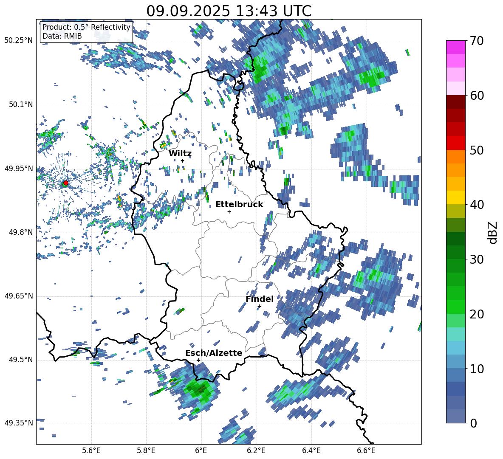Click the 50.25°N latitude label
The width and height of the screenshot is (503, 459).
pyautogui.click(x=19, y=41)
